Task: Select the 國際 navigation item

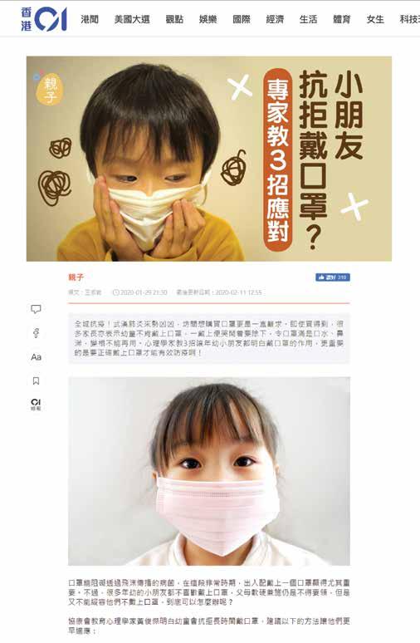Action: click(x=242, y=19)
